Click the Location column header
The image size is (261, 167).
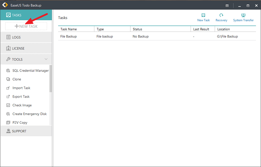[235, 29]
